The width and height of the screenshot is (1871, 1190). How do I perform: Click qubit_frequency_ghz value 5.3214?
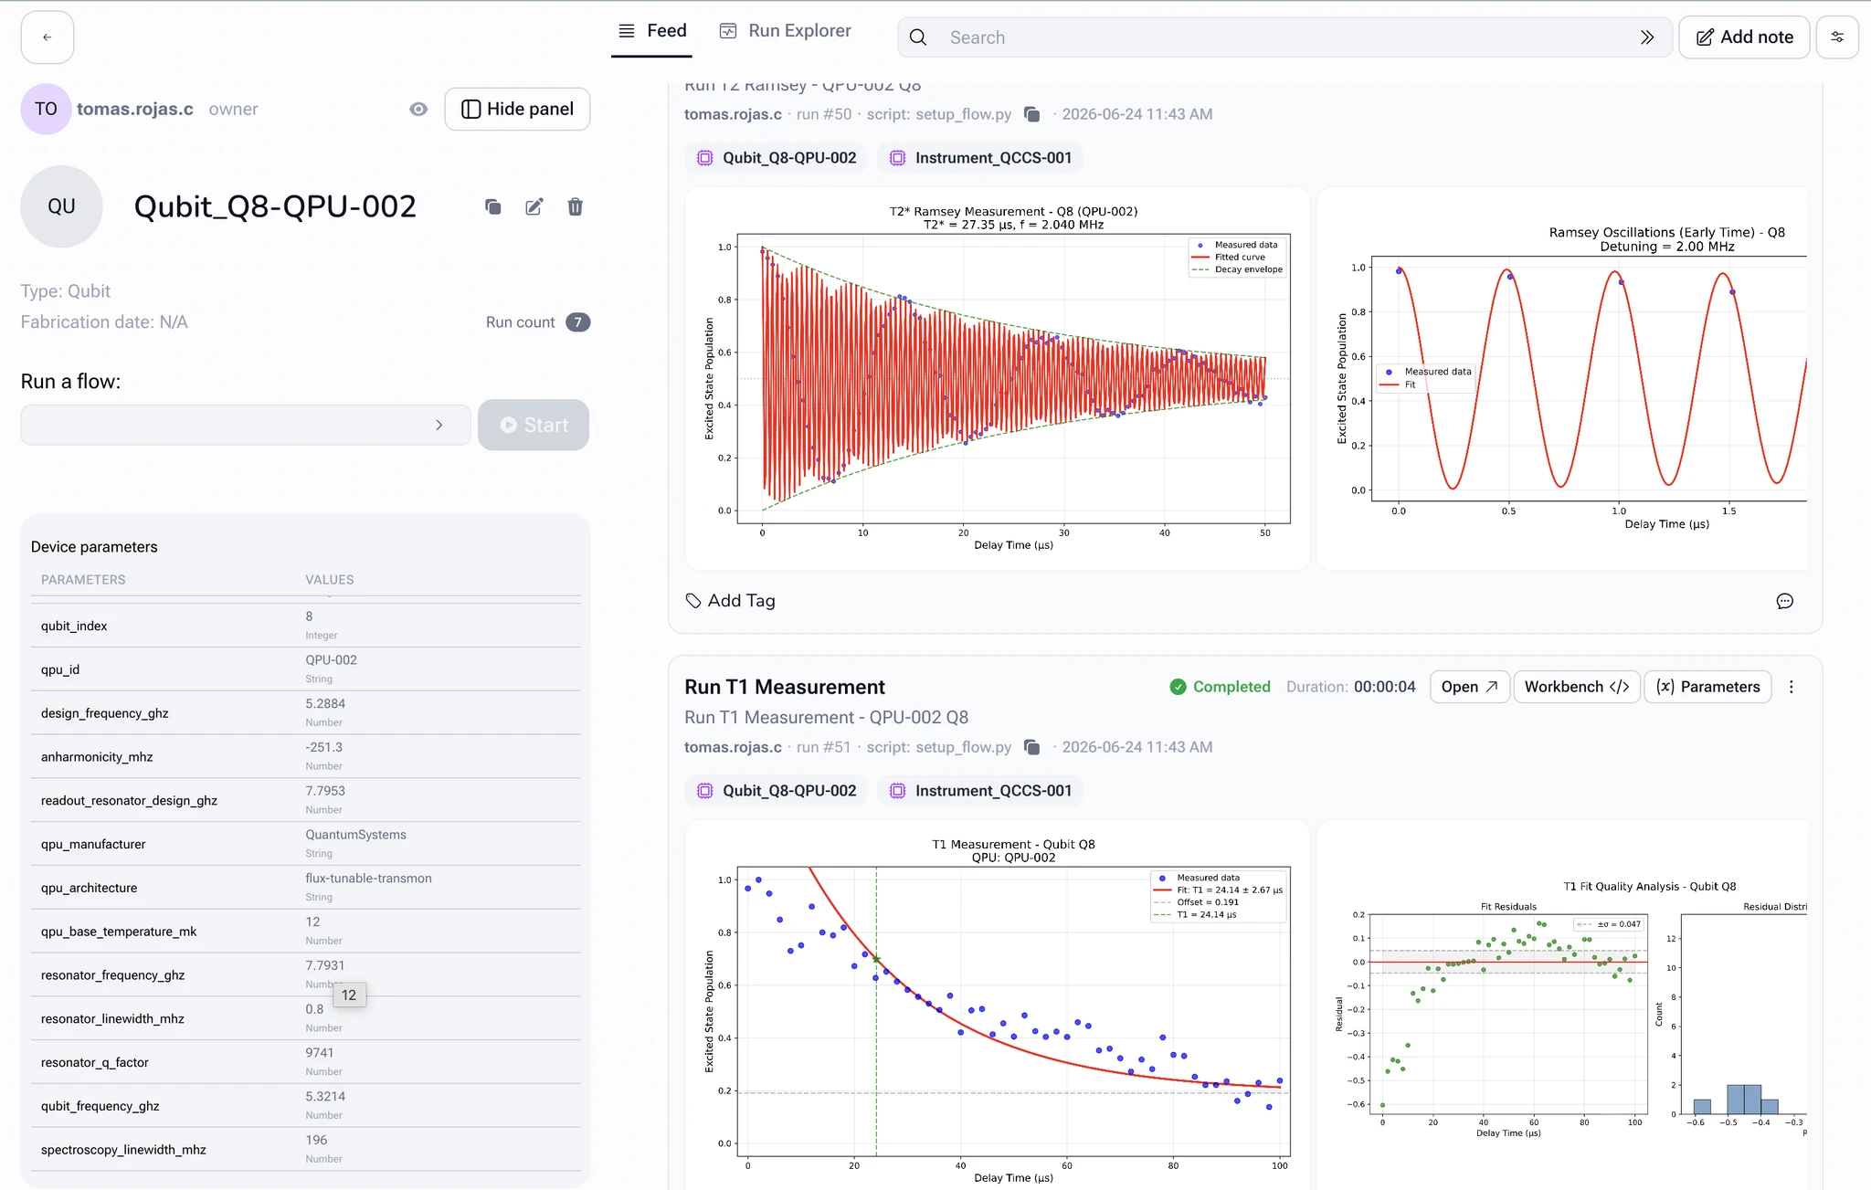click(x=325, y=1097)
